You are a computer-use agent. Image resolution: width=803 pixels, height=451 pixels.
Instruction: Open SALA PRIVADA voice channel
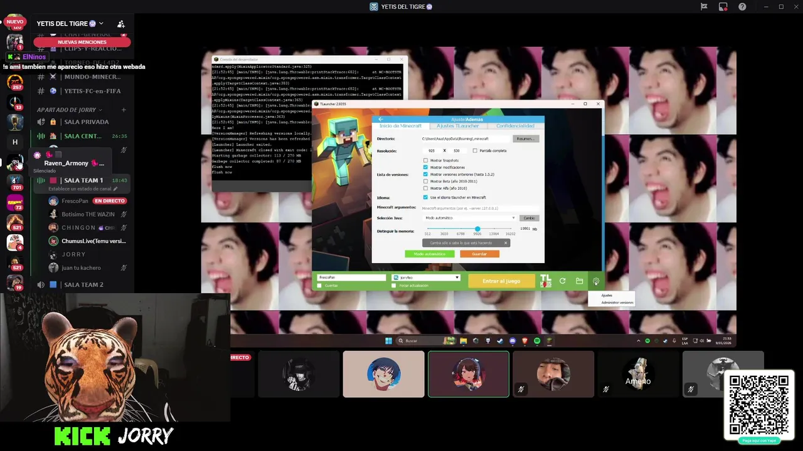83,122
